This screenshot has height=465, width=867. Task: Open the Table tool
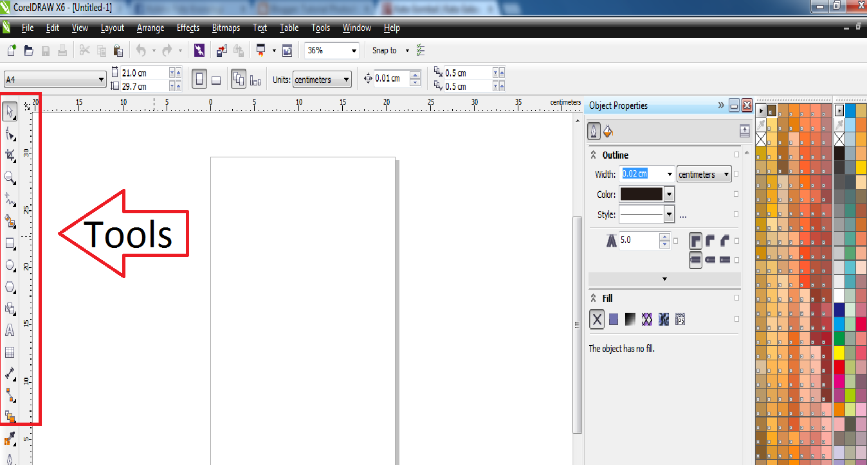(x=10, y=352)
